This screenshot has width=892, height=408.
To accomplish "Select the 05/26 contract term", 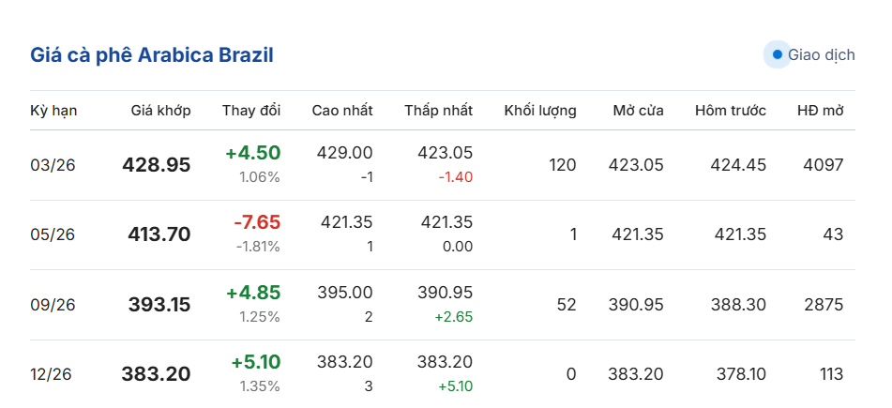I will point(53,234).
